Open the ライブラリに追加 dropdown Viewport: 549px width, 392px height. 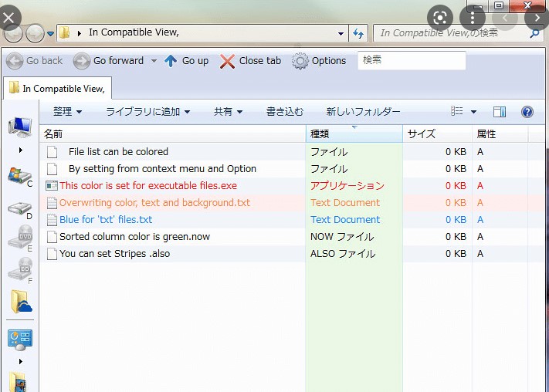148,112
